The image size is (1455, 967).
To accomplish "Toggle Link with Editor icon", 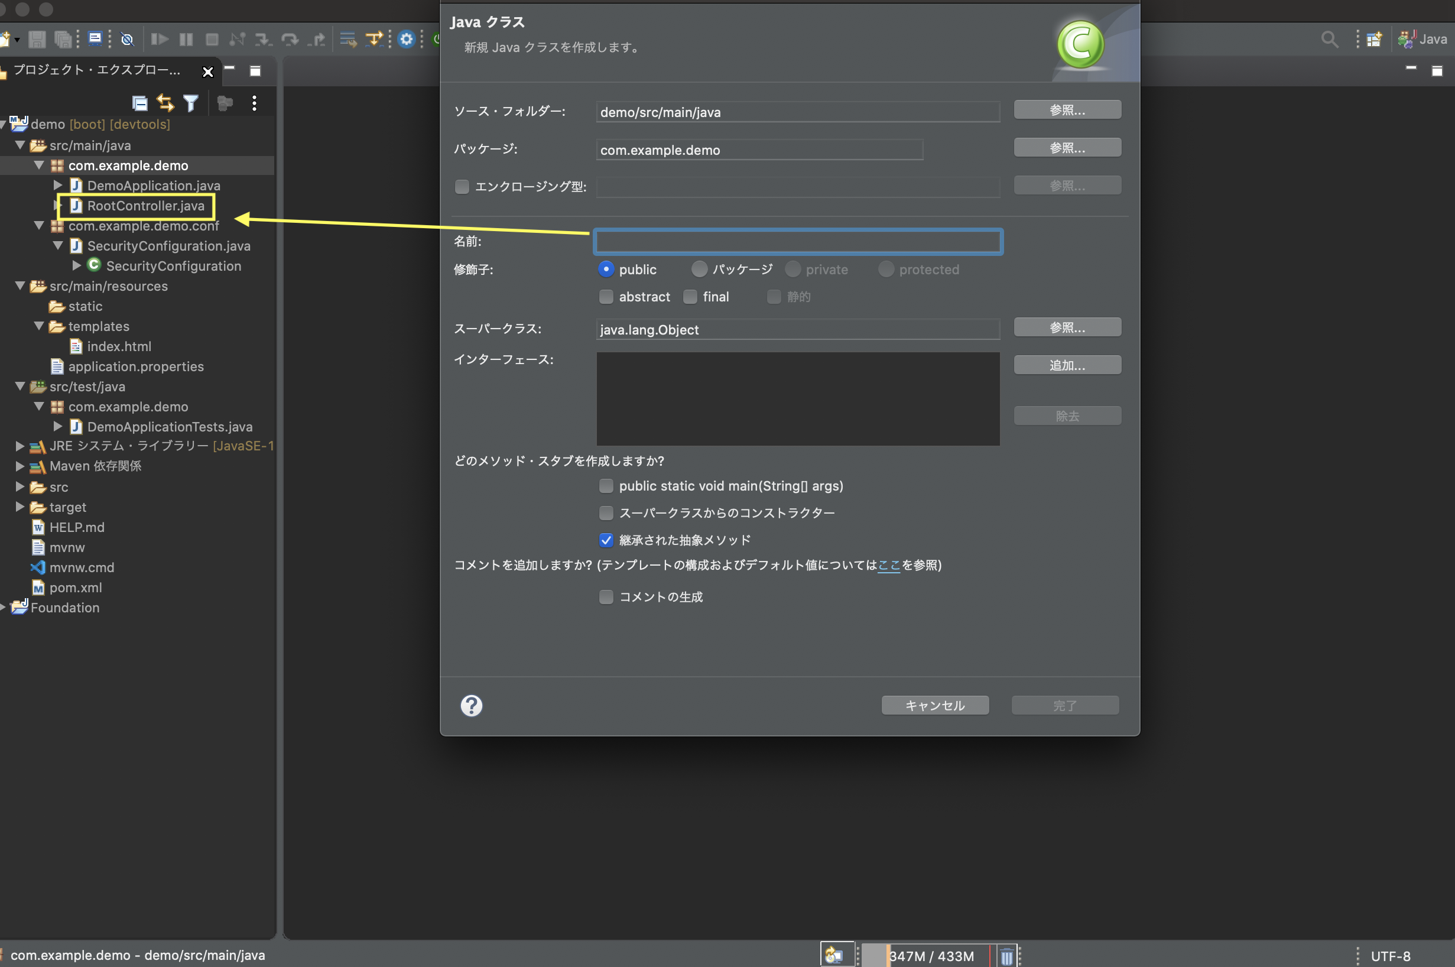I will click(165, 103).
